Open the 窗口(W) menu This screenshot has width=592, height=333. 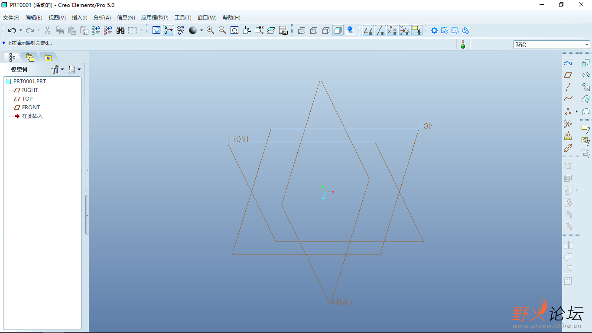207,18
